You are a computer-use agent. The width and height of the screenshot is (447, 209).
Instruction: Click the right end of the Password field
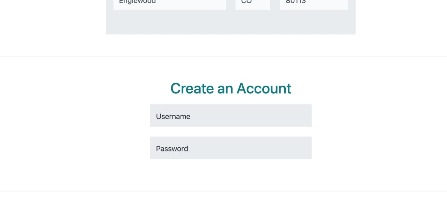pos(306,148)
